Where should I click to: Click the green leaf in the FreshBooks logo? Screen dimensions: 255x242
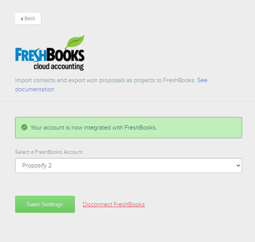tap(75, 42)
